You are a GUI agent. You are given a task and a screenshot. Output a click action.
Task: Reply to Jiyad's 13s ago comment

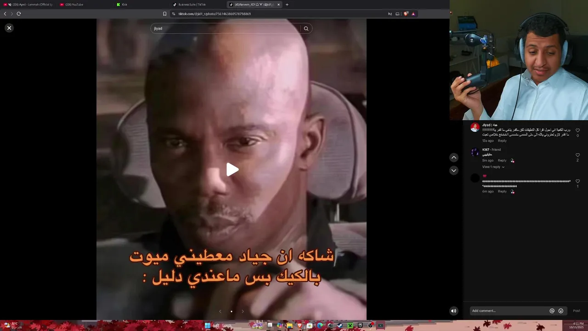[502, 141]
